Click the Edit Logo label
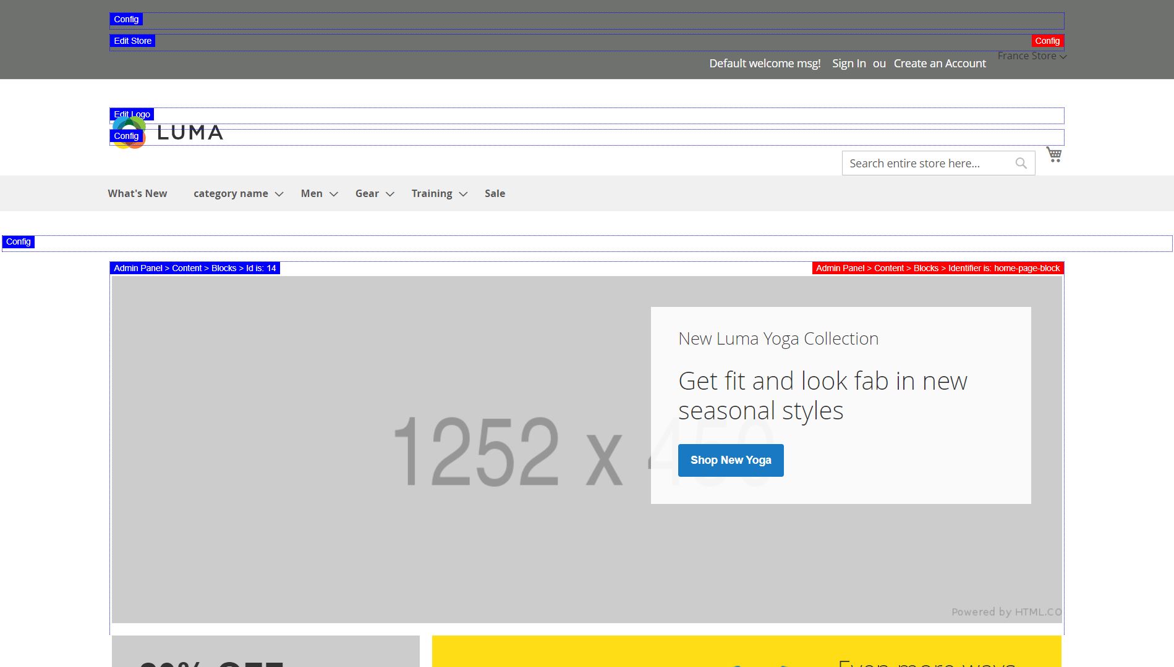This screenshot has width=1174, height=667. tap(132, 114)
